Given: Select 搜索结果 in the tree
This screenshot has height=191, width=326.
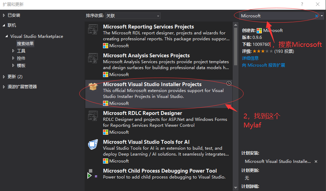Looking at the screenshot, I should [25, 44].
